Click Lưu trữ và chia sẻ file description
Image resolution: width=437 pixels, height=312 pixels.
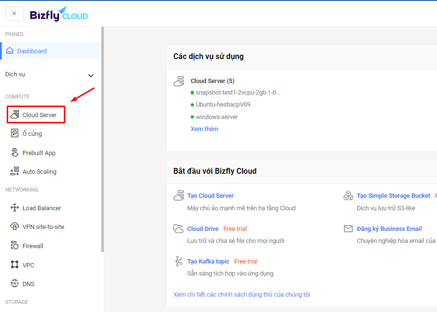(236, 240)
